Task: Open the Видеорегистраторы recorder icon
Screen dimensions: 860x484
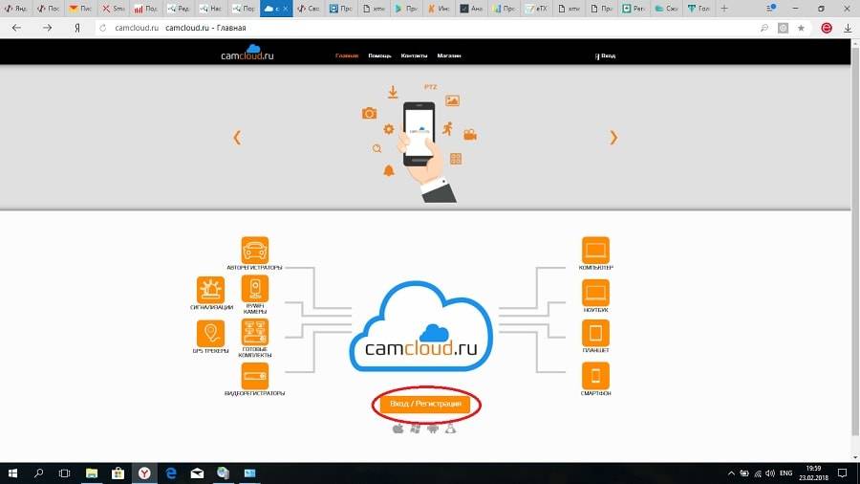Action: (255, 375)
